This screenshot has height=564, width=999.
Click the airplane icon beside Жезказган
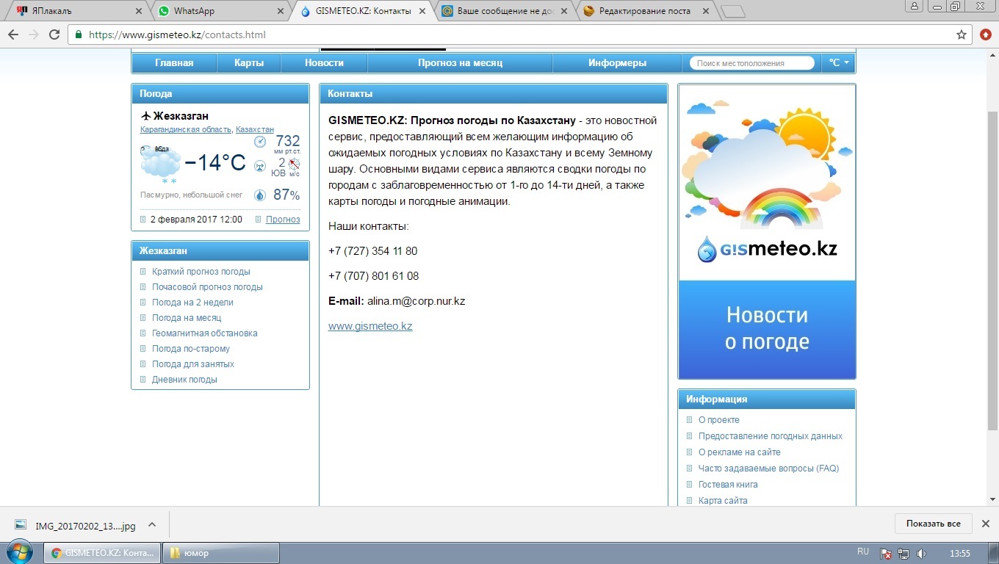tap(145, 116)
